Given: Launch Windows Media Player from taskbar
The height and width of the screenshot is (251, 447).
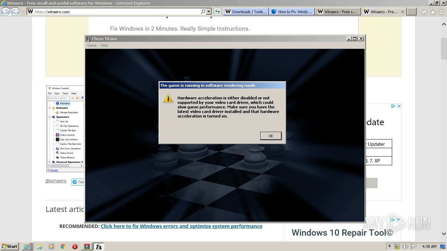Looking at the screenshot, I should (x=51, y=246).
